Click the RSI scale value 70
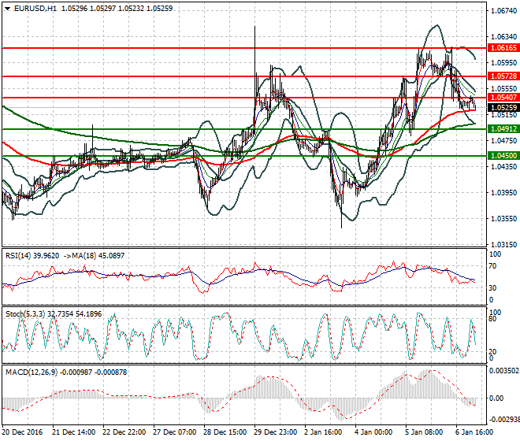The height and width of the screenshot is (441, 520). [x=492, y=266]
